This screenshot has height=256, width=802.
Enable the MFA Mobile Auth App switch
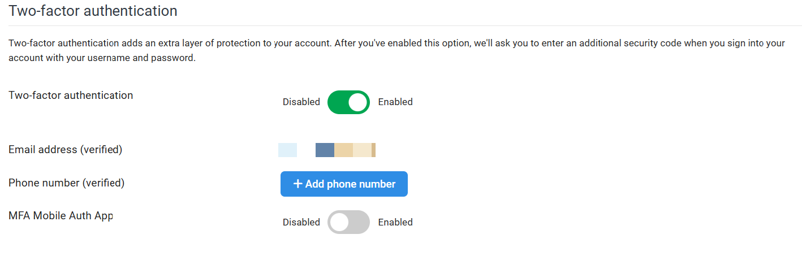point(348,222)
